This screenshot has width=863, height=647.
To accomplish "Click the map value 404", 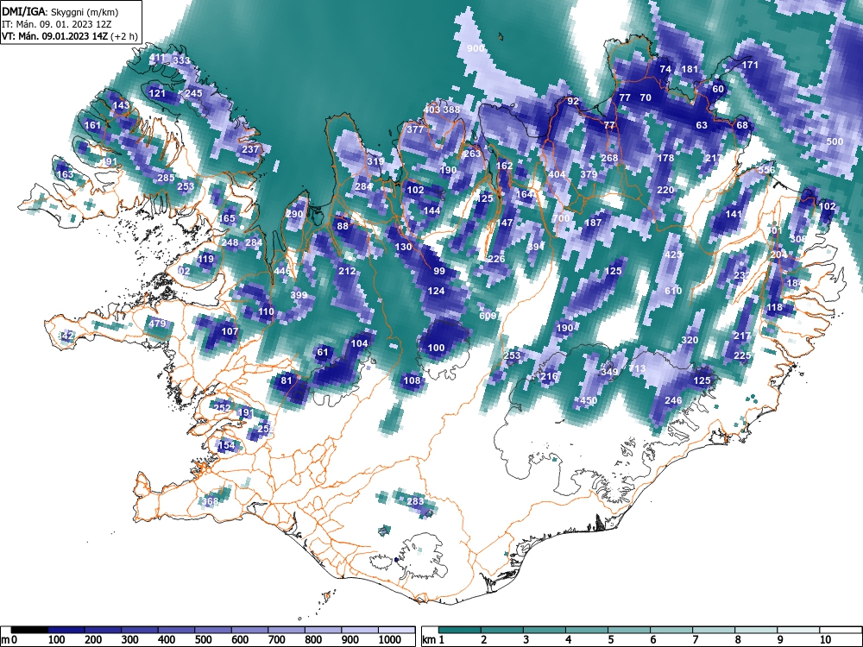I will pyautogui.click(x=557, y=174).
